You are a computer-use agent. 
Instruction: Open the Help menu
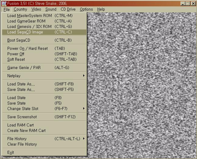pyautogui.click(x=101, y=9)
